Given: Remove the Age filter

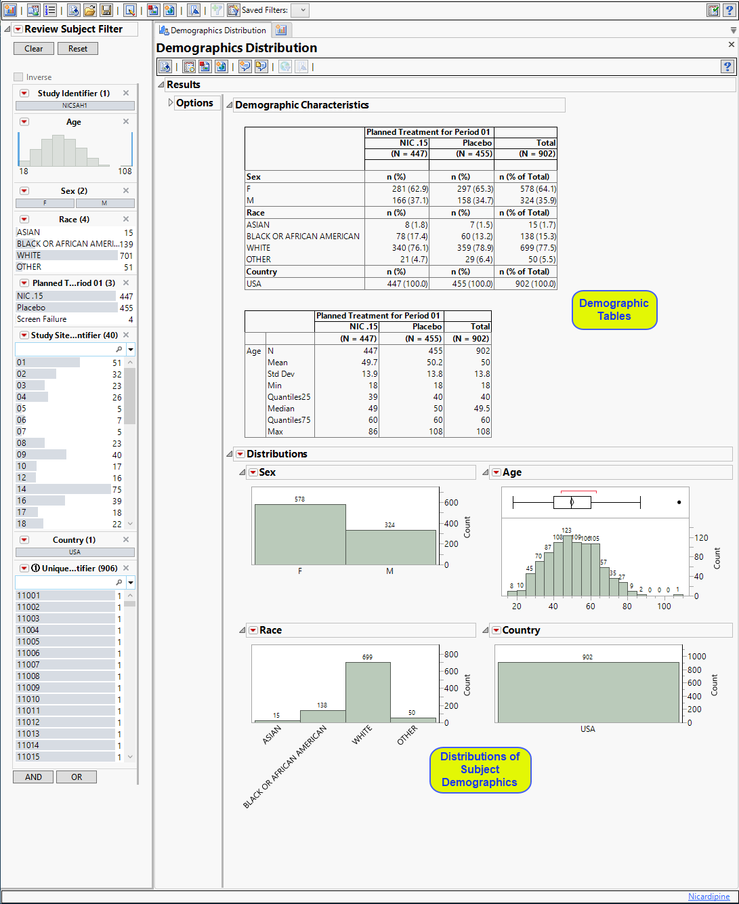Looking at the screenshot, I should click(x=126, y=121).
